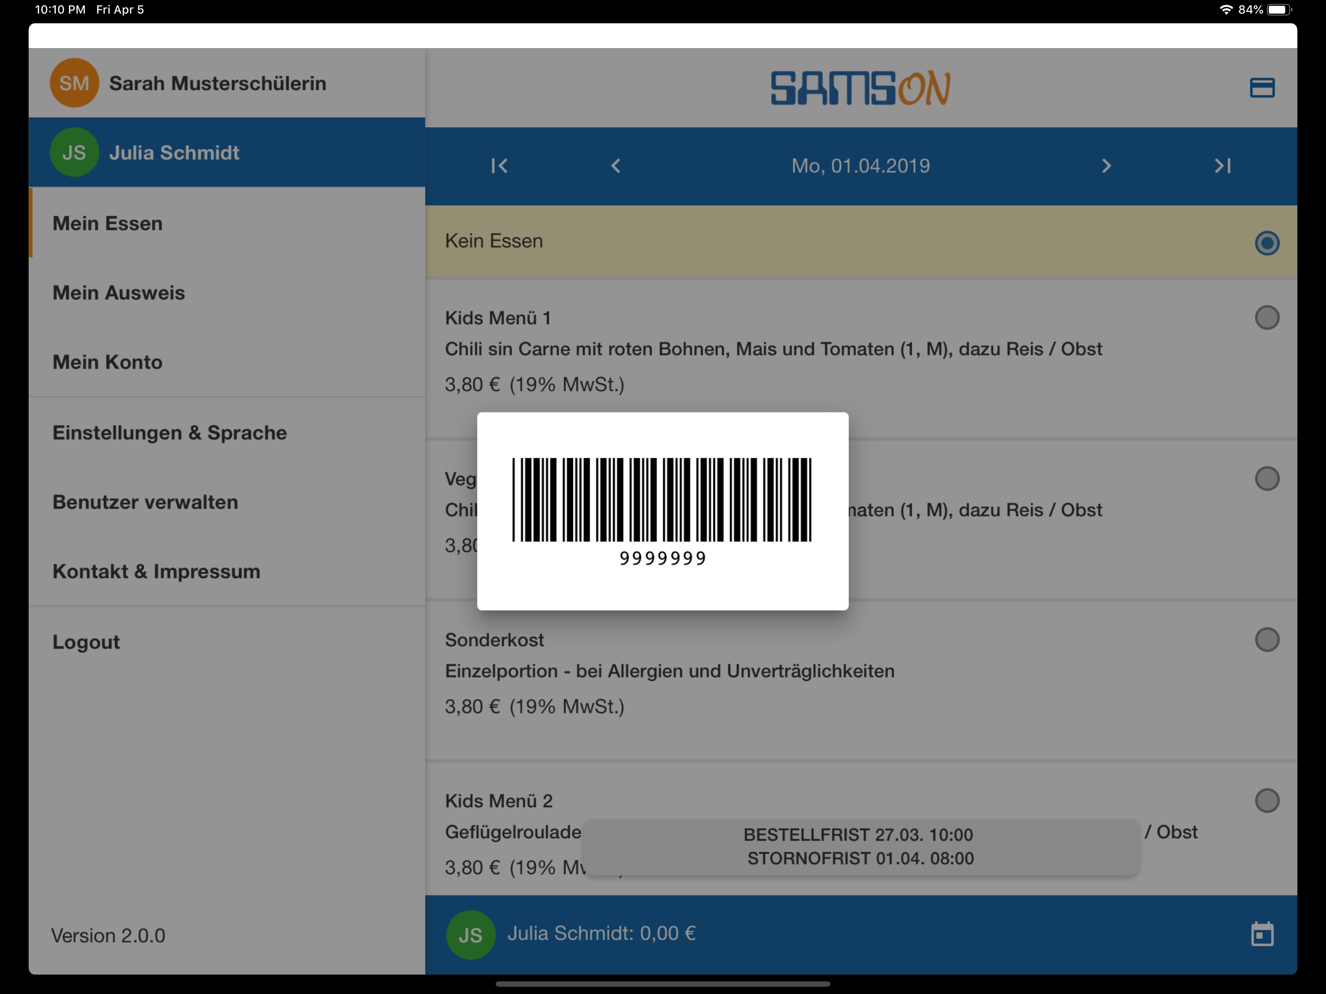The image size is (1326, 994).
Task: Open Einstellungen & Sprache settings
Action: tap(170, 433)
